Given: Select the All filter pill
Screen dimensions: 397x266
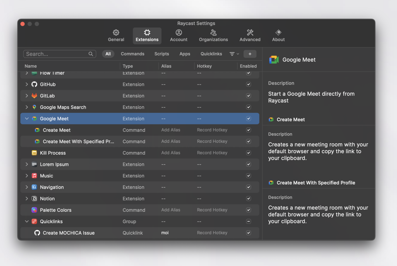Looking at the screenshot, I should click(x=108, y=54).
